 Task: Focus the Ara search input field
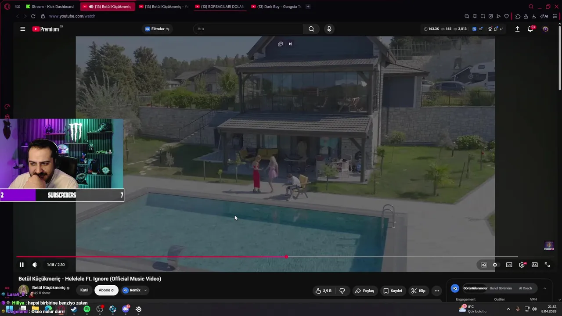(x=248, y=29)
